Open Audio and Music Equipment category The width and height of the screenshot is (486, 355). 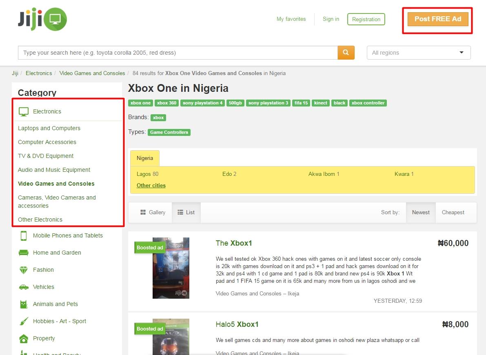point(54,170)
